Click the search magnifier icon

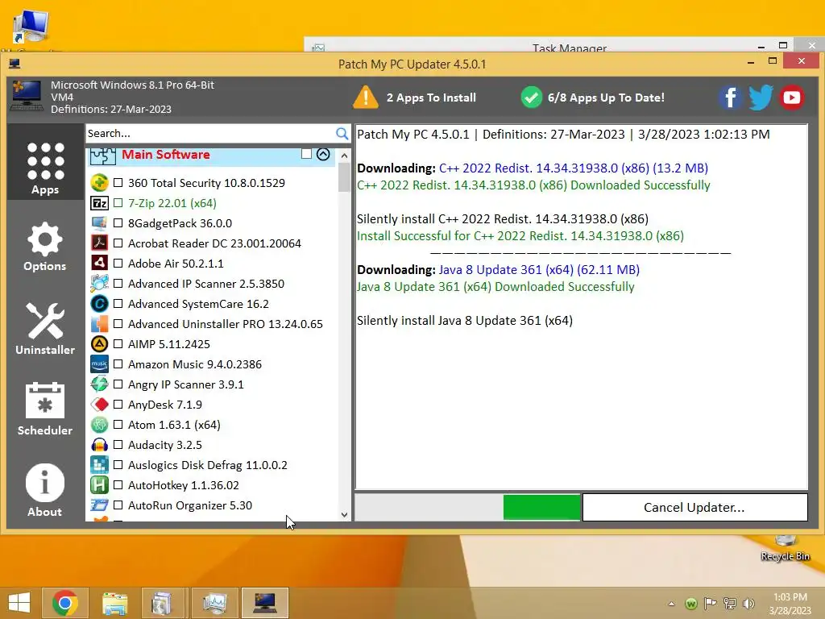pos(342,134)
